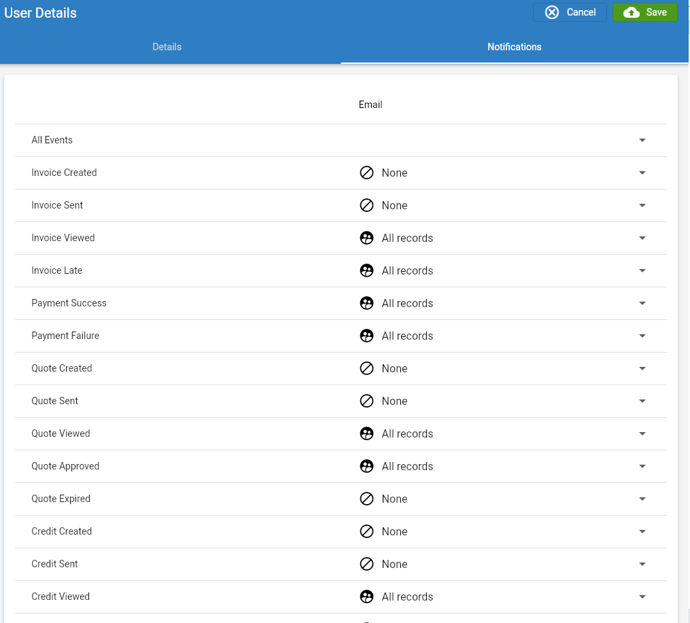Click the Cancel button
This screenshot has width=690, height=623.
[570, 12]
